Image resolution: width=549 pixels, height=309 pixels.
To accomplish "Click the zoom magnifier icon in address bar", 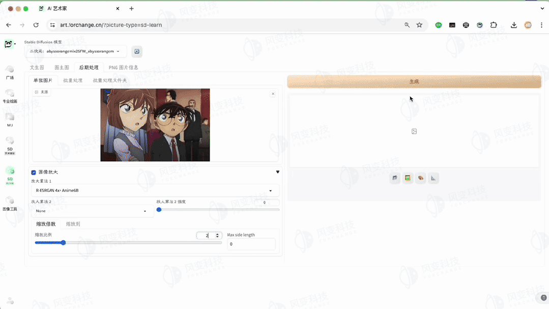I will point(407,25).
